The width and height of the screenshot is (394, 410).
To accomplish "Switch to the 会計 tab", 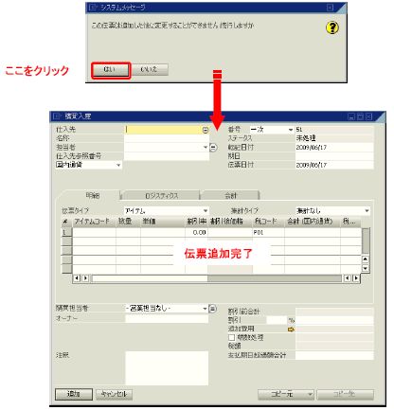I will [x=230, y=196].
